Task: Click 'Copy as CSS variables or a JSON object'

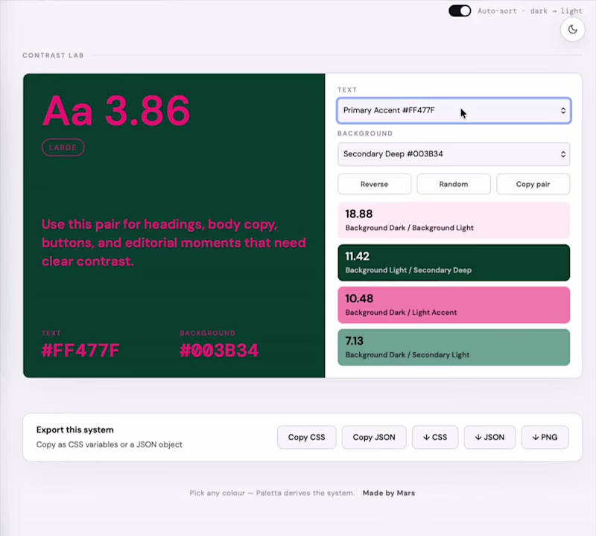Action: (x=109, y=444)
